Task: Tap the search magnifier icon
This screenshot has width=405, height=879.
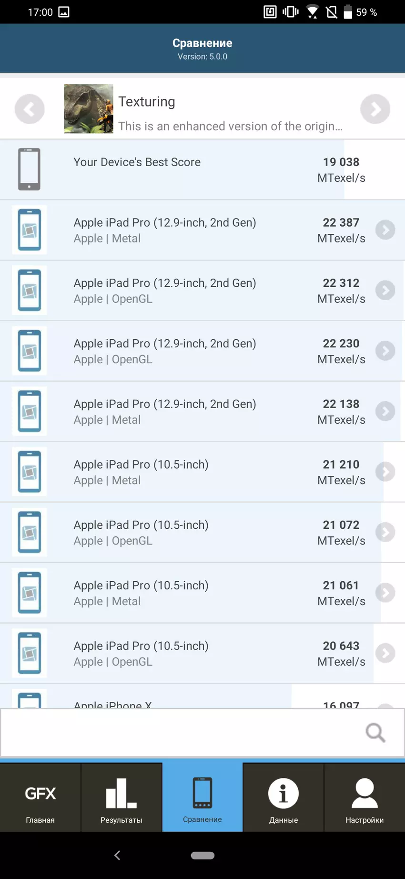Action: [375, 732]
